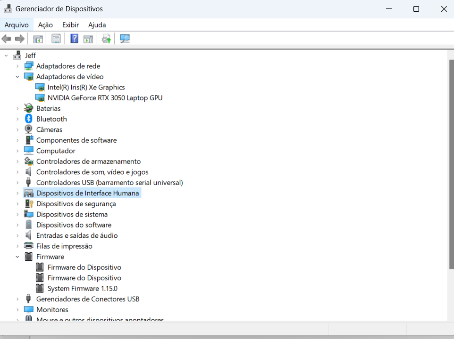Open the Ação menu

click(x=45, y=25)
